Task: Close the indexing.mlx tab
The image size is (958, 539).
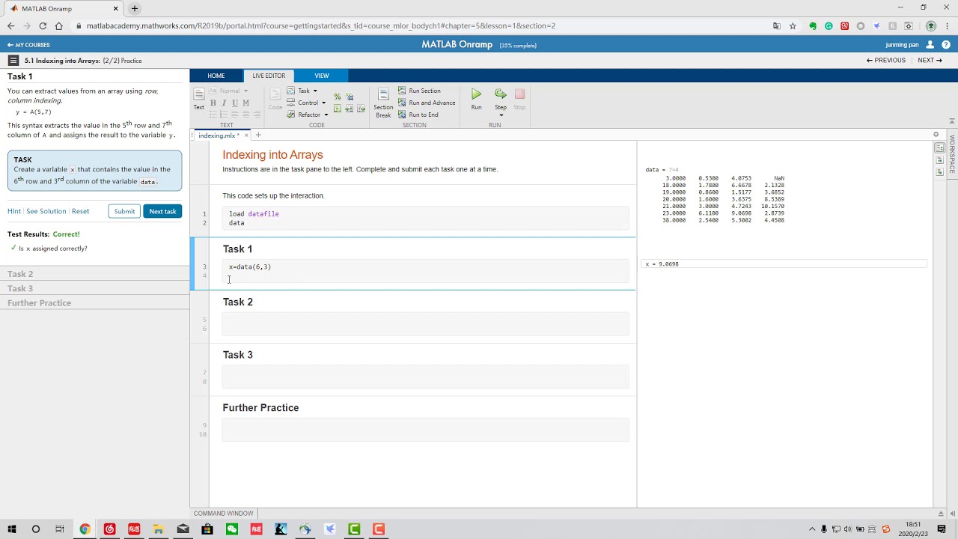Action: click(x=245, y=135)
